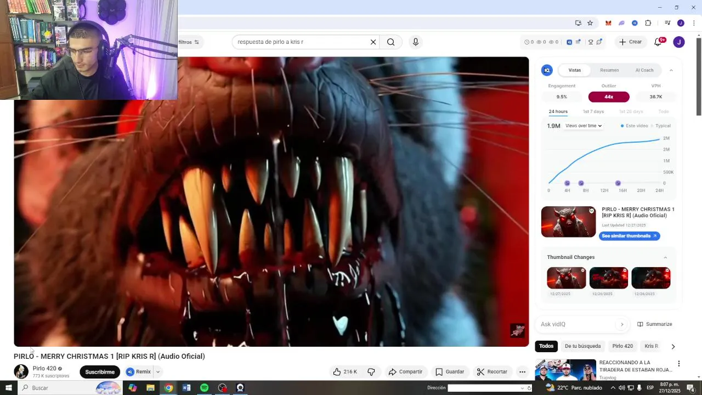Open File Explorer from the taskbar
Viewport: 702px width, 395px height.
click(150, 388)
